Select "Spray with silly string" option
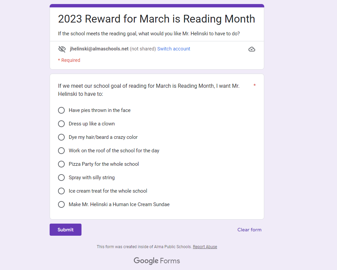Screen dimensions: 337x270 tap(61, 178)
